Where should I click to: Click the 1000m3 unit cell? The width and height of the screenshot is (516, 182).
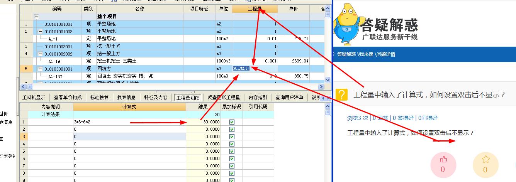point(224,61)
